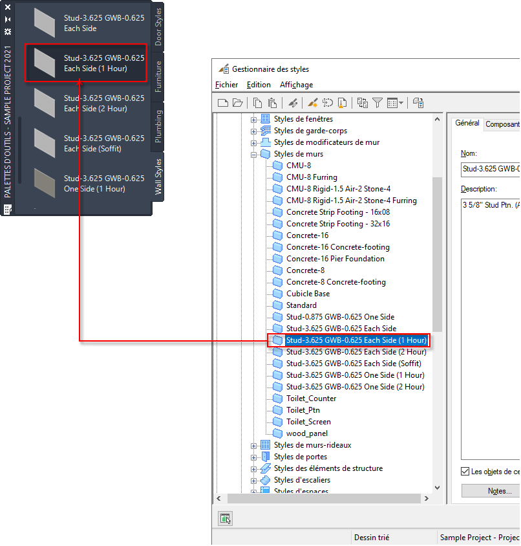The image size is (521, 546).
Task: Switch to the Composants tab
Action: tap(502, 124)
